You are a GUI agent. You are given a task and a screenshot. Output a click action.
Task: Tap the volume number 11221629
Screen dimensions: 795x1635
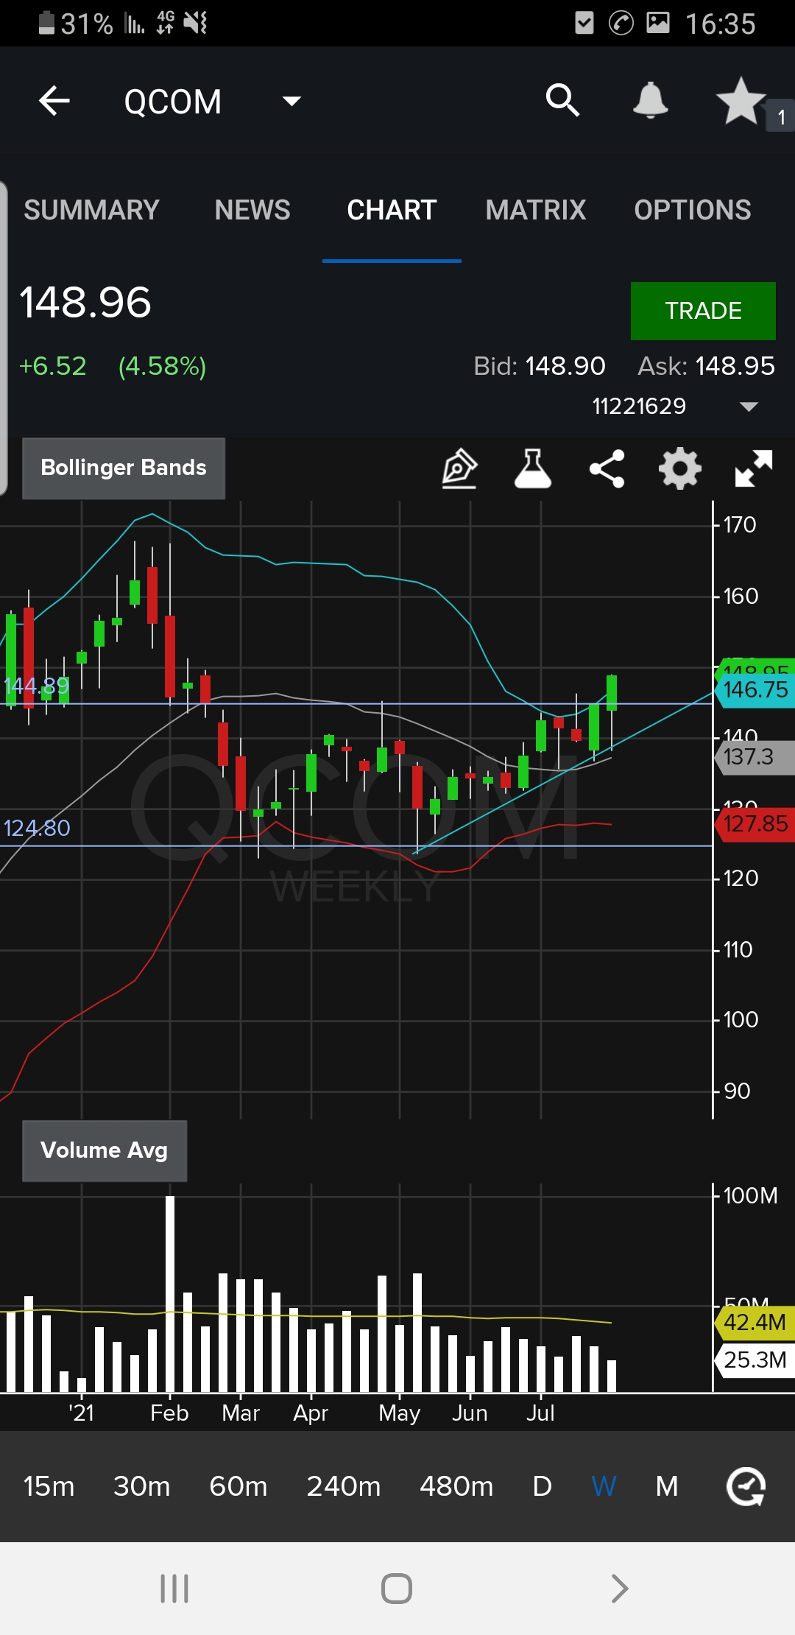[x=639, y=406]
